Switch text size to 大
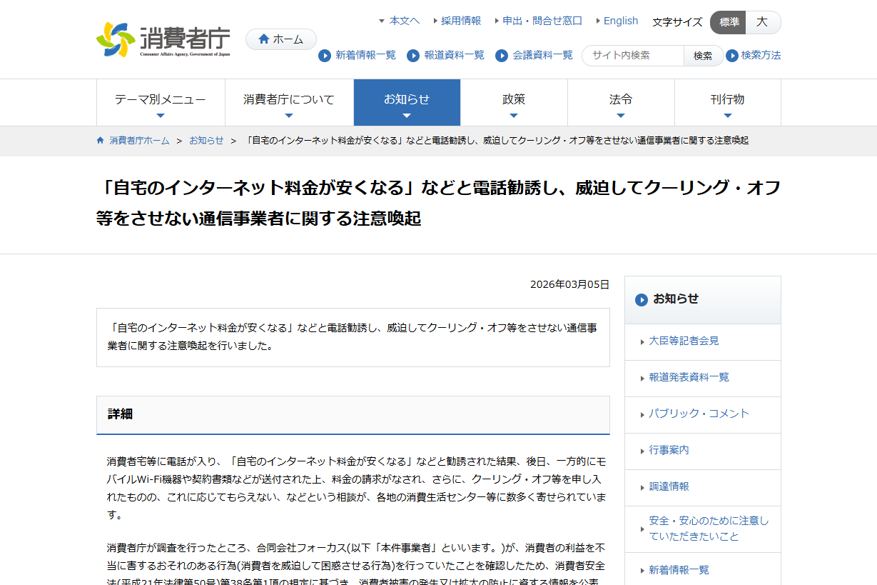The width and height of the screenshot is (877, 585). coord(762,22)
